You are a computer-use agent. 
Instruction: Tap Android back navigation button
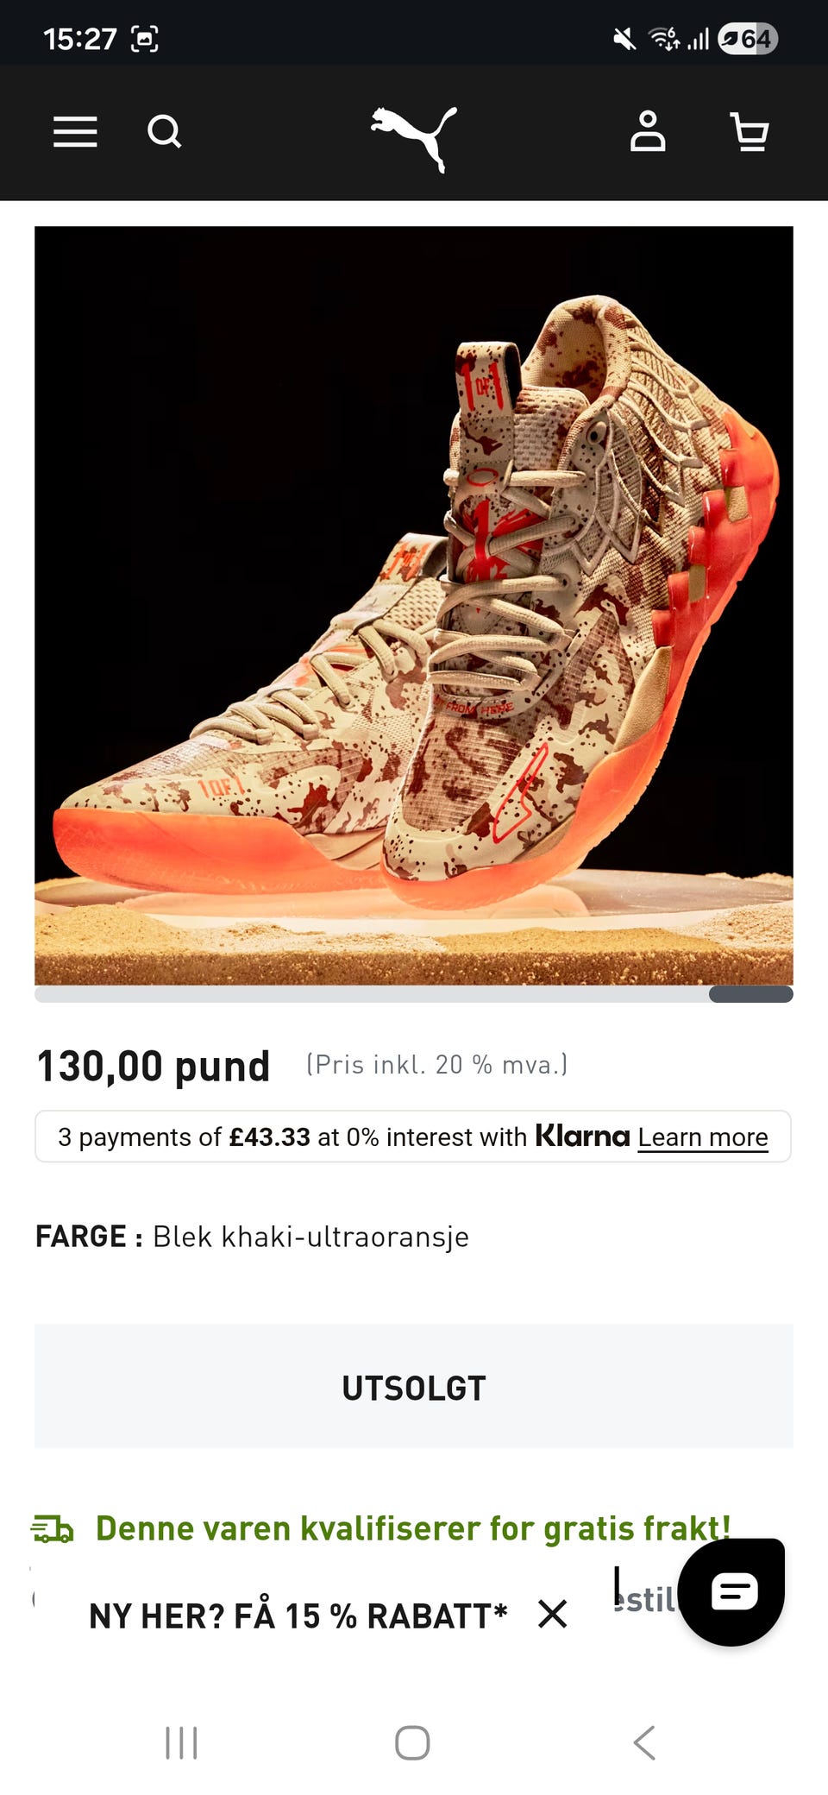(644, 1742)
